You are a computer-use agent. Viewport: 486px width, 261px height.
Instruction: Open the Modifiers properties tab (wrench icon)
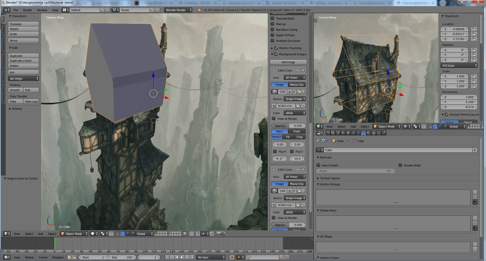click(x=358, y=133)
